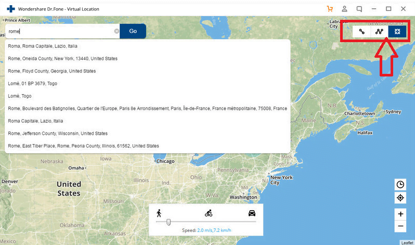415x245 pixels.
Task: Choose cycling speed mode
Action: [x=209, y=213]
